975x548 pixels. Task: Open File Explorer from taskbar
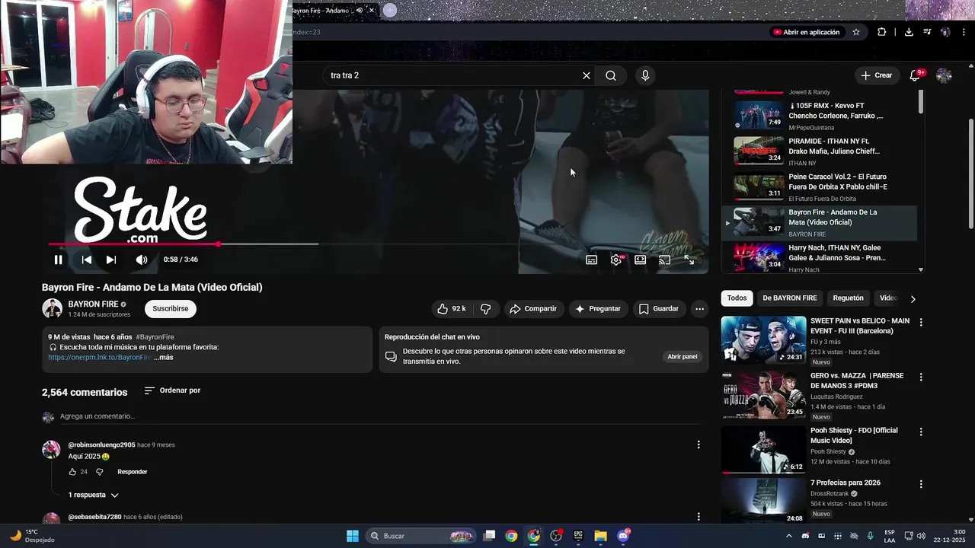600,536
